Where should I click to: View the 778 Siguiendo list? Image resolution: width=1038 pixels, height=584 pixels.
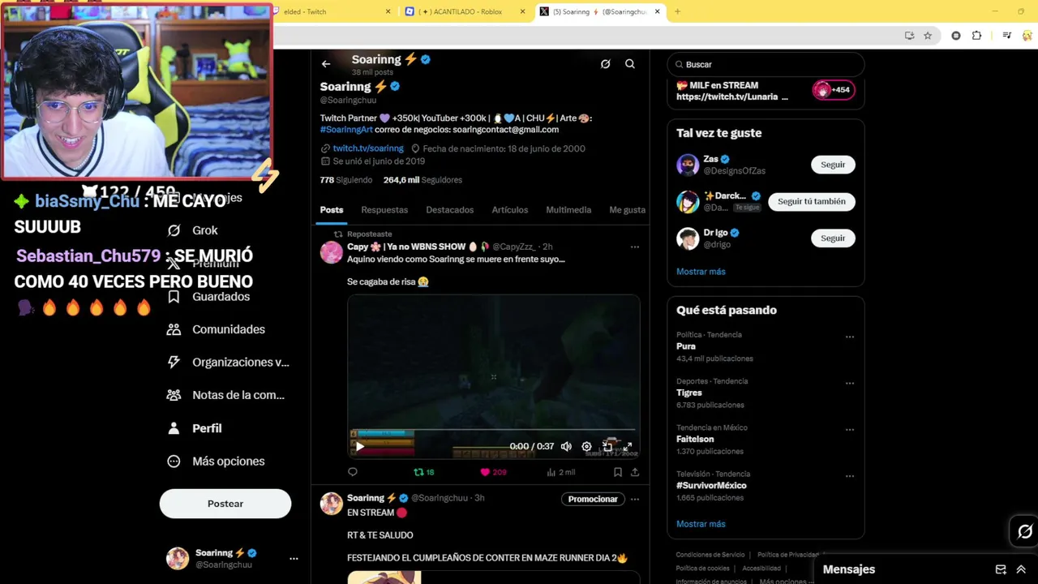click(x=346, y=180)
